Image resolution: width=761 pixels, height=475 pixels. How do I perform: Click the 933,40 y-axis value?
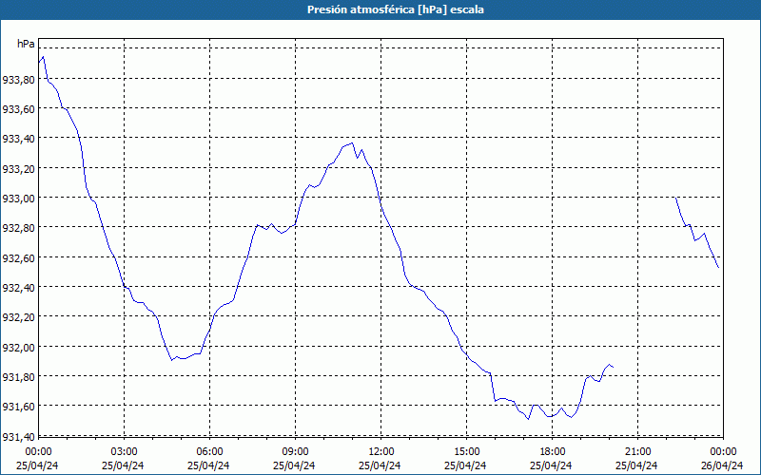(x=18, y=139)
